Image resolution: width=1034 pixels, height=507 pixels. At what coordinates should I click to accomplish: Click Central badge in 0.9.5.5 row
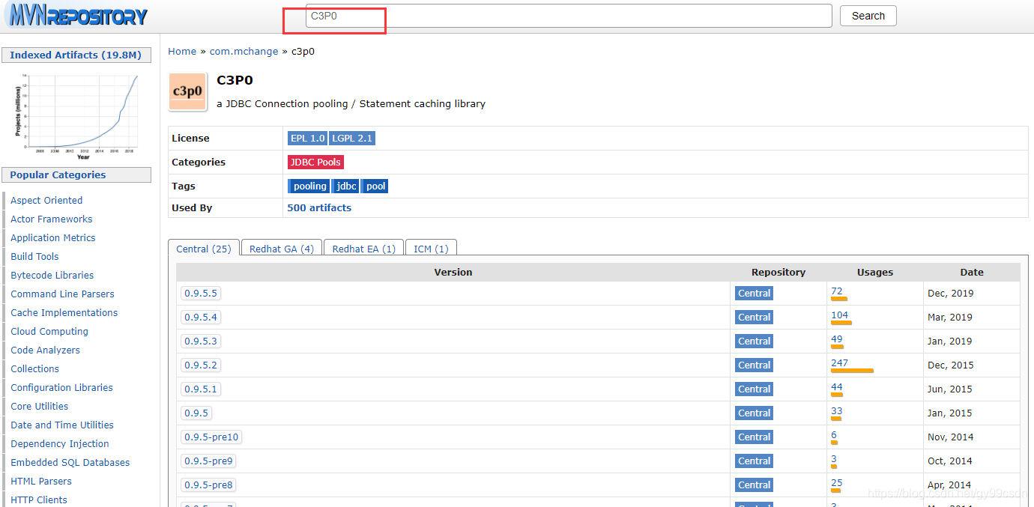pos(754,293)
